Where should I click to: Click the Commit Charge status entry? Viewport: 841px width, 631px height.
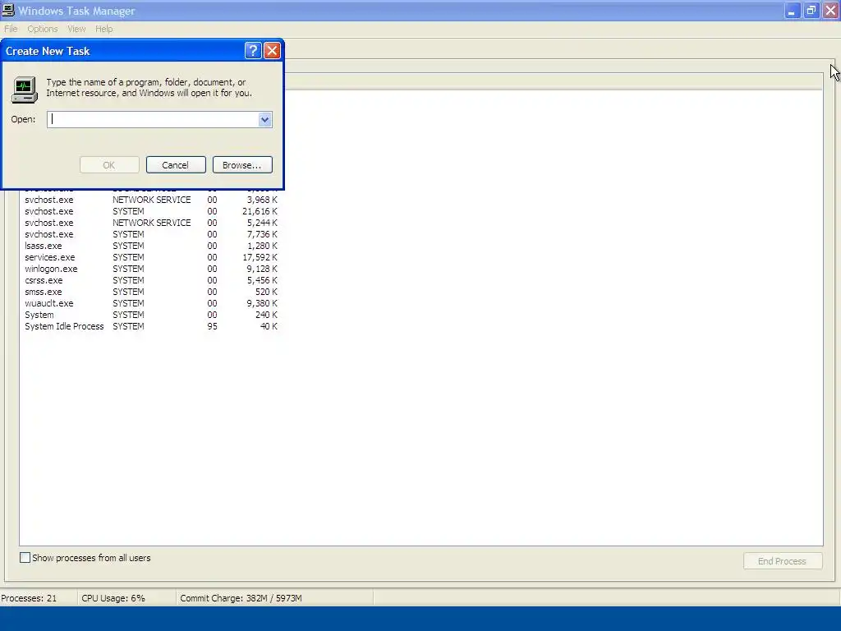click(241, 598)
